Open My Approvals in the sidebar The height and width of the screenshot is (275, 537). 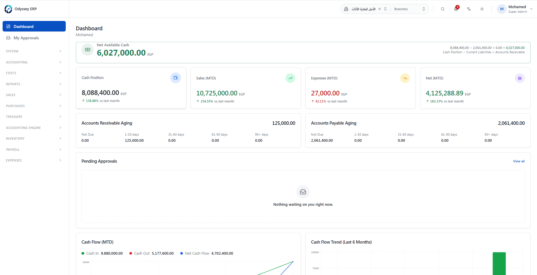34,38
